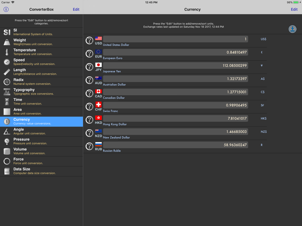Select the Angle category icon
Image resolution: width=302 pixels, height=226 pixels.
point(7,131)
